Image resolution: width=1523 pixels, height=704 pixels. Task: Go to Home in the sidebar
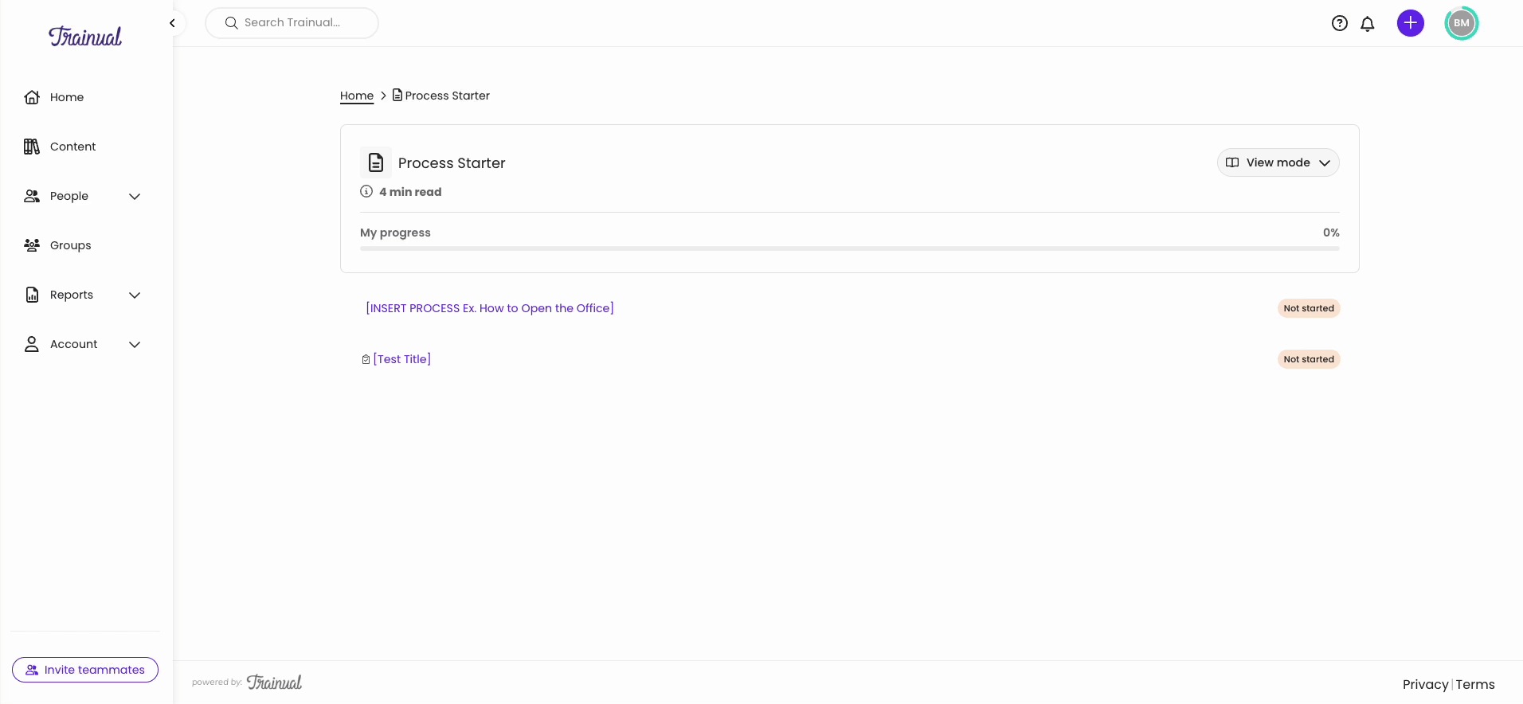pyautogui.click(x=66, y=97)
